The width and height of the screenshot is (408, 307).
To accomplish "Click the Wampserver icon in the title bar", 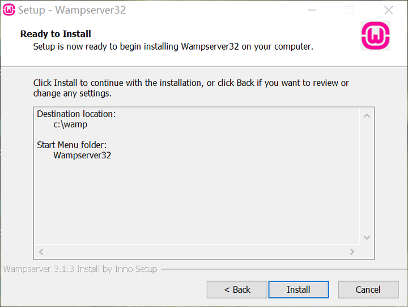I will [x=9, y=10].
